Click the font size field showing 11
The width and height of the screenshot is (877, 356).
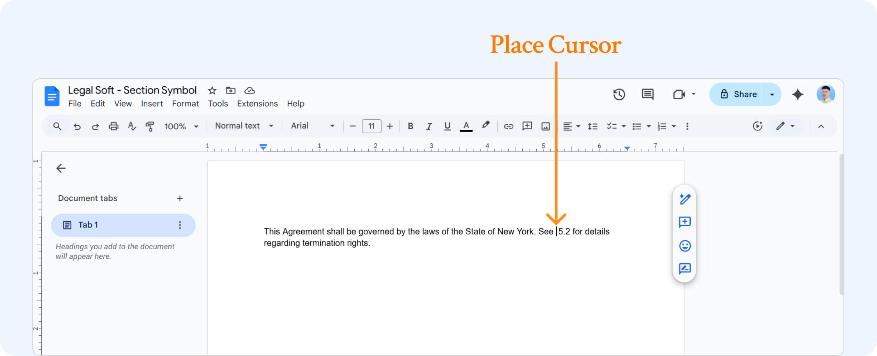(371, 126)
